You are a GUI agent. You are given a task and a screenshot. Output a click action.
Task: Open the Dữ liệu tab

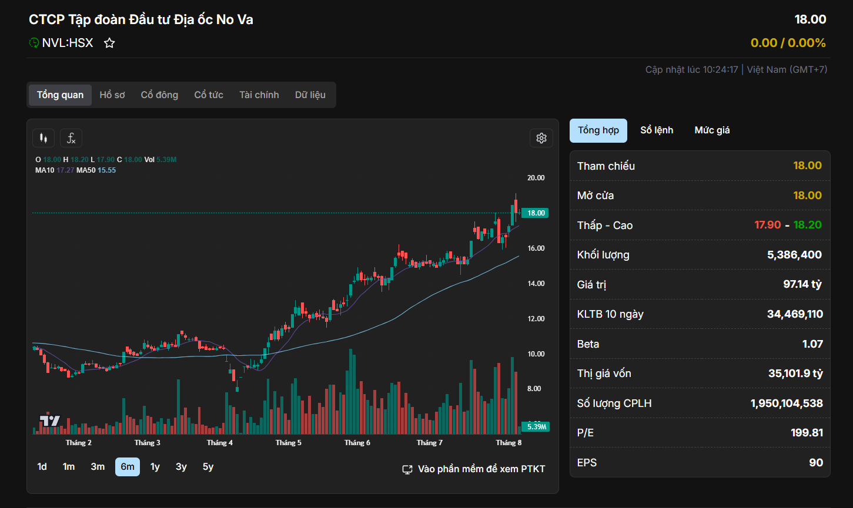tap(310, 95)
